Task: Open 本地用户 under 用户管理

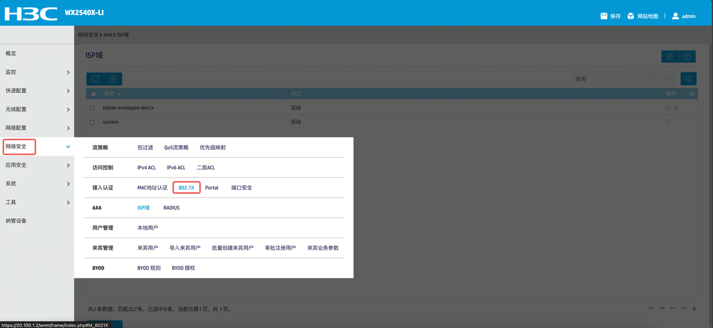Action: (148, 228)
